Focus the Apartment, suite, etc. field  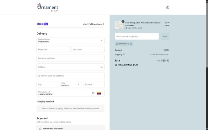click(71, 76)
